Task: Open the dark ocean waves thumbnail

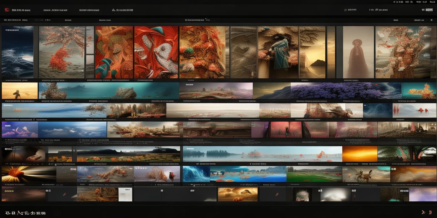Action: [x=18, y=52]
